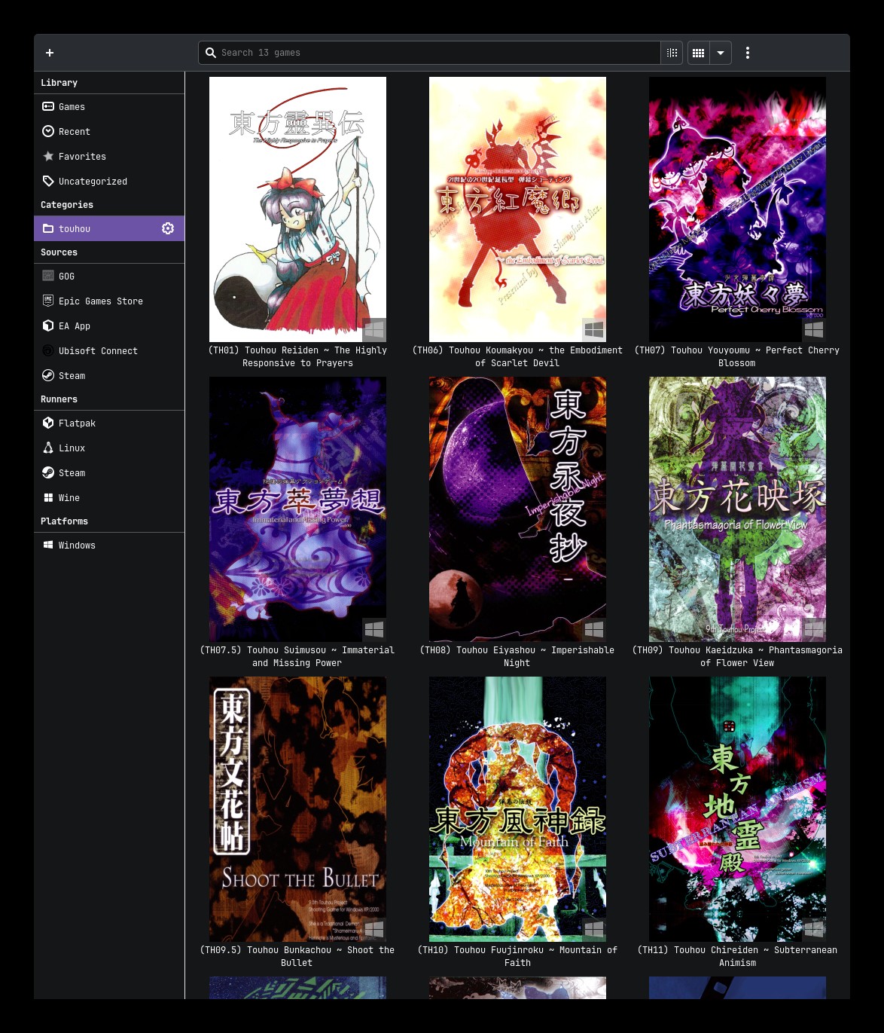Switch to list view icon
Image resolution: width=884 pixels, height=1033 pixels.
[x=672, y=53]
